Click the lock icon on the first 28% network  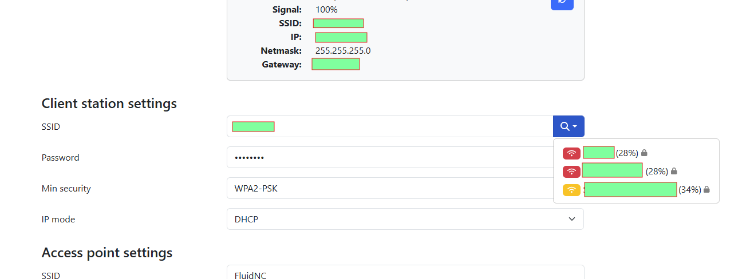pyautogui.click(x=644, y=153)
